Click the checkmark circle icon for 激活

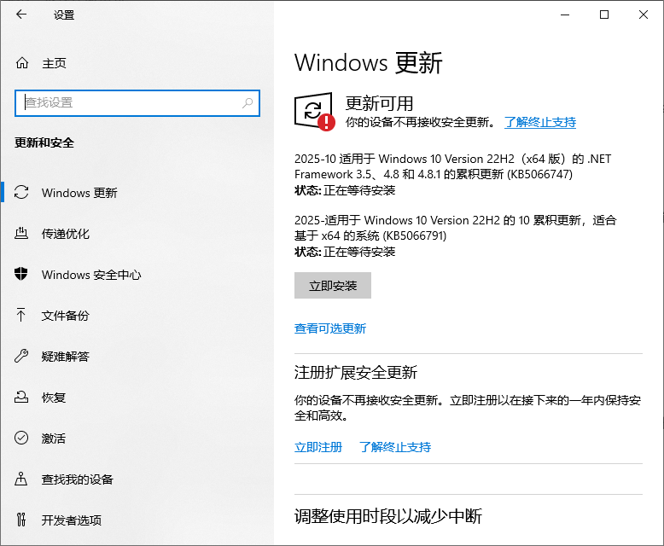(21, 438)
